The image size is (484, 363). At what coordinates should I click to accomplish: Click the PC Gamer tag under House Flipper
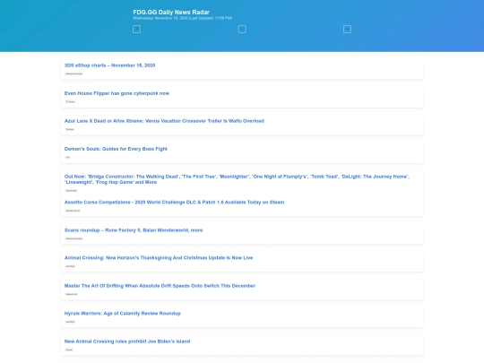pyautogui.click(x=70, y=101)
